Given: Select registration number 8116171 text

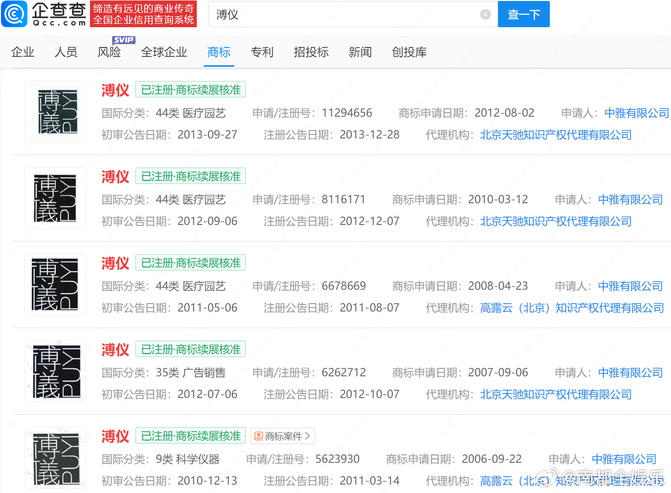Looking at the screenshot, I should [344, 200].
